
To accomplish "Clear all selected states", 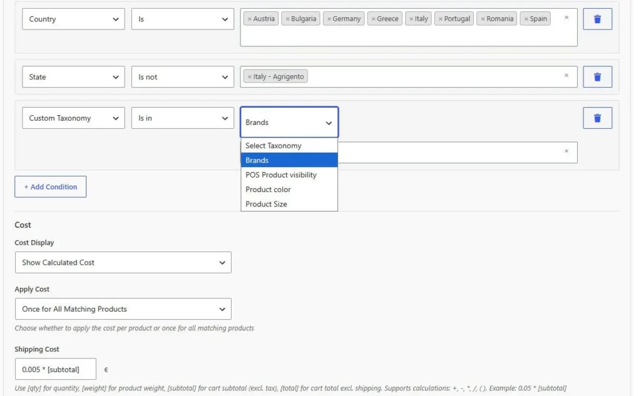I will [x=566, y=75].
